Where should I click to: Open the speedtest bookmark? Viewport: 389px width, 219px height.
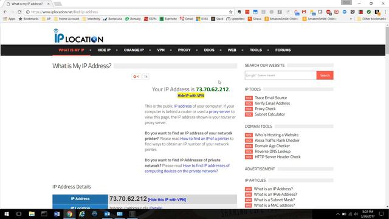[x=235, y=19]
